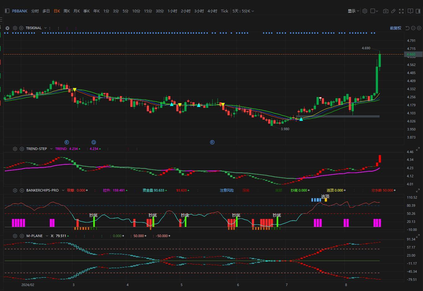Screen dimensions: 423x291
Task: Select the 年K yearly candlestick tab
Action: pyautogui.click(x=97, y=11)
